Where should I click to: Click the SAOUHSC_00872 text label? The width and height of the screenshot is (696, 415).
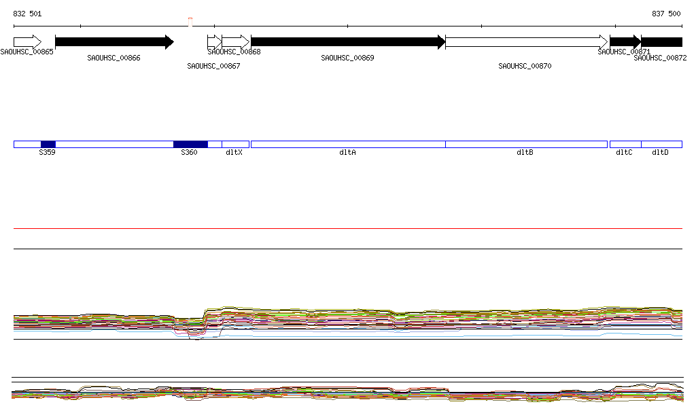pyautogui.click(x=660, y=58)
